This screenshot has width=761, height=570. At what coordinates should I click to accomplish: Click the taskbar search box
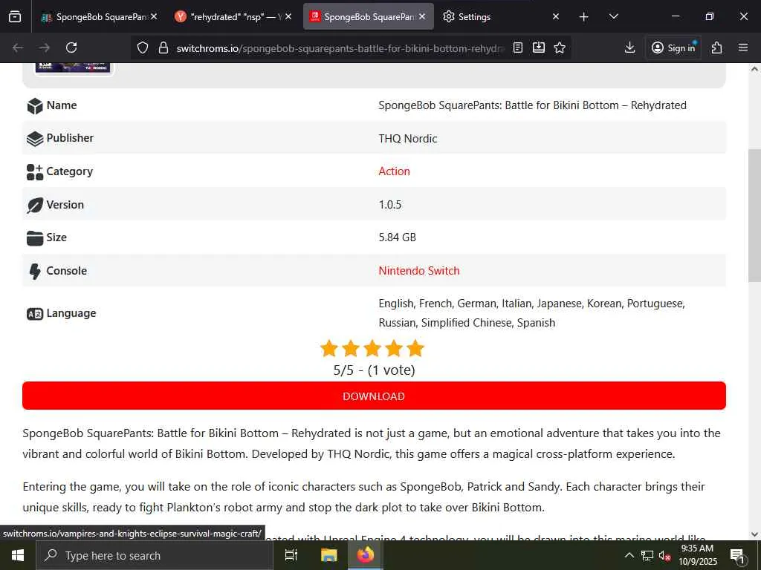pos(155,555)
